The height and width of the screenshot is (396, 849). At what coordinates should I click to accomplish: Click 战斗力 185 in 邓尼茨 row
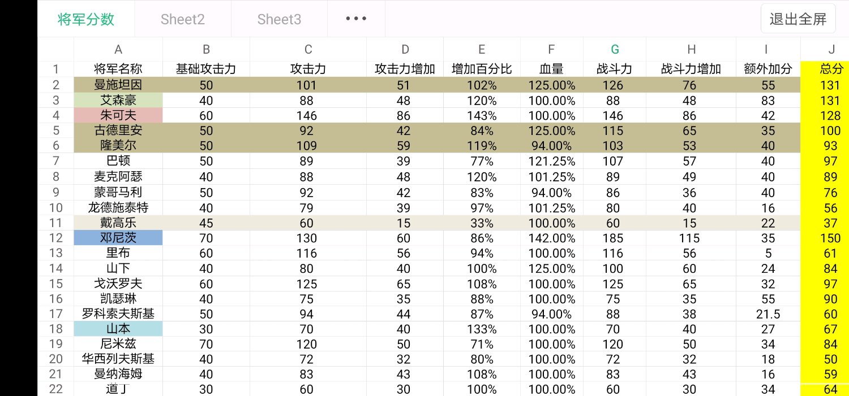coord(615,238)
